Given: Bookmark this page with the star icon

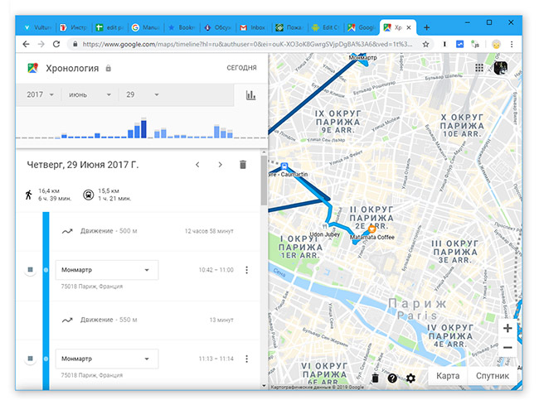Looking at the screenshot, I should coord(425,44).
